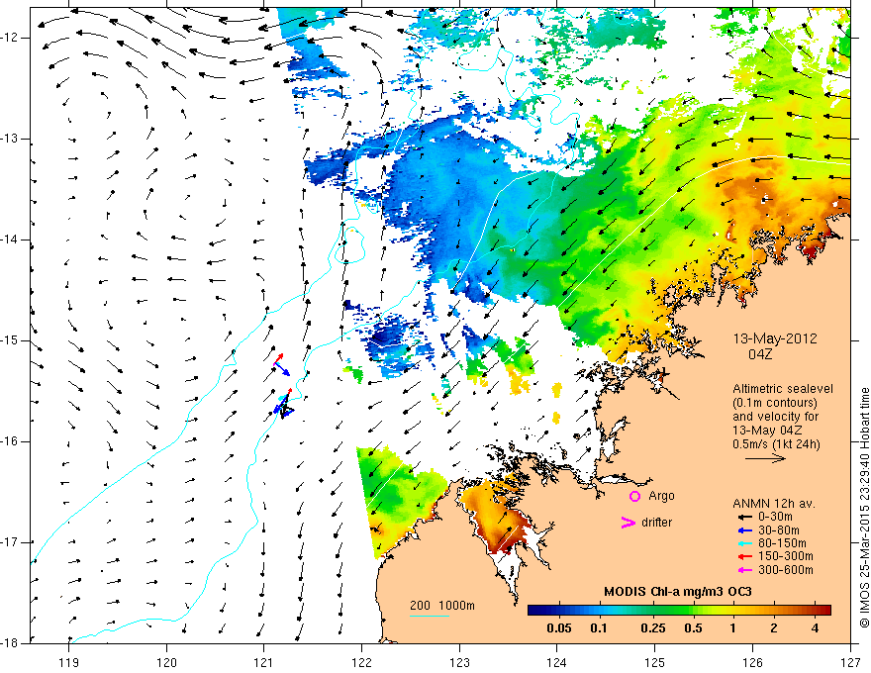Click the '150-300m' depth label
871x673 pixels.
[786, 556]
